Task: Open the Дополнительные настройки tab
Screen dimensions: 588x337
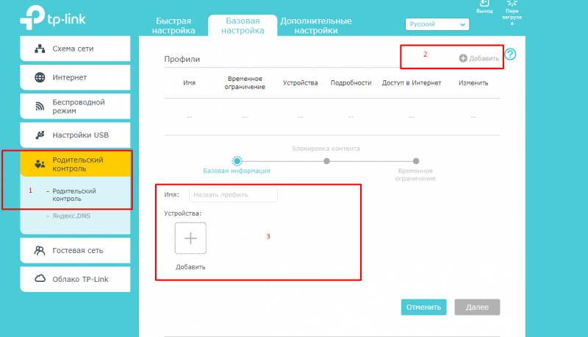Action: pos(316,26)
